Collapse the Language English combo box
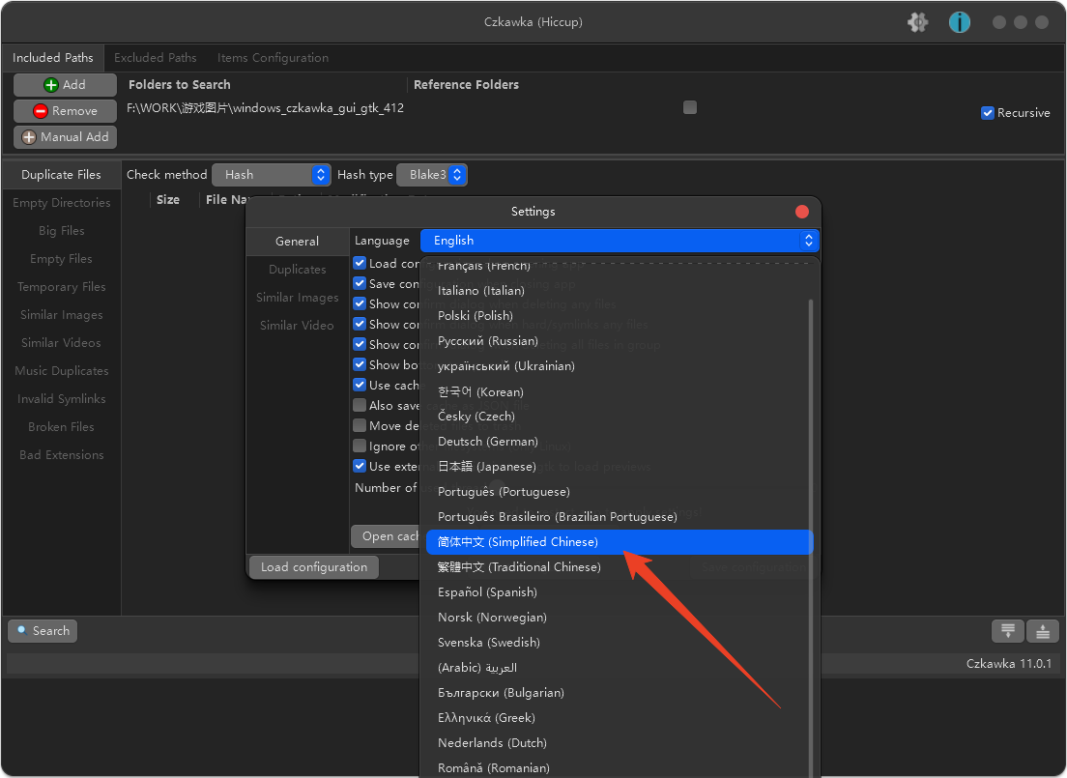The width and height of the screenshot is (1067, 778). 620,241
